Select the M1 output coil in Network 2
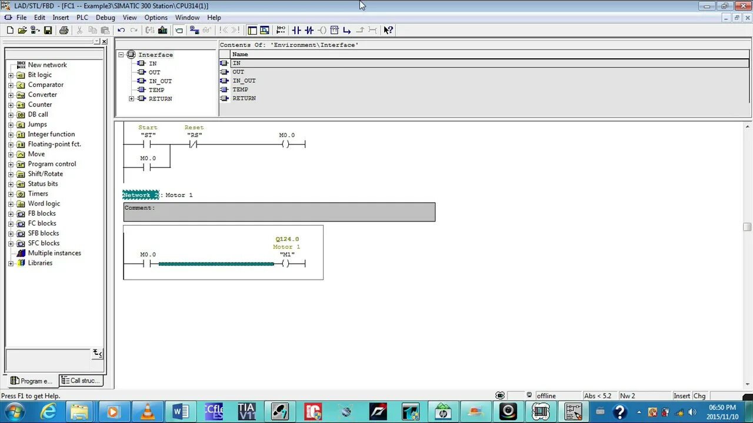The height and width of the screenshot is (423, 753). click(286, 263)
